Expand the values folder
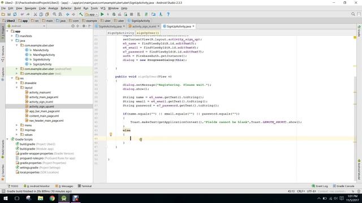The image size is (362, 203). pyautogui.click(x=16, y=134)
